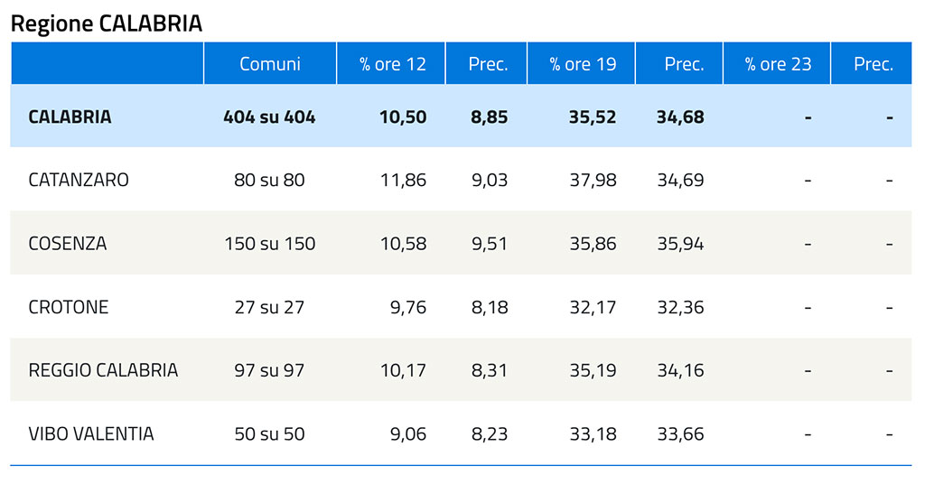Image resolution: width=925 pixels, height=484 pixels.
Task: Click the 35,52 turnout value for Calabria
Action: point(593,116)
